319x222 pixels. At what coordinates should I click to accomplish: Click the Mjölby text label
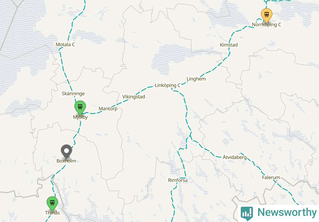(x=80, y=117)
